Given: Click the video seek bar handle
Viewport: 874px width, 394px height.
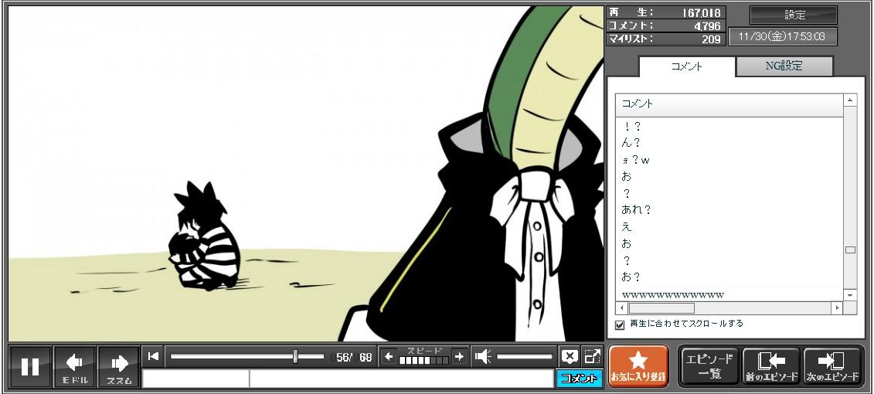Looking at the screenshot, I should pyautogui.click(x=295, y=356).
